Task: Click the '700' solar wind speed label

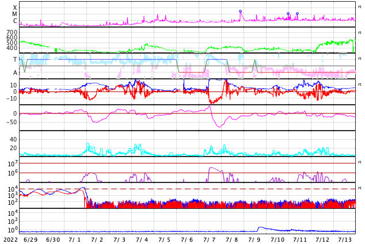Action: [12, 32]
